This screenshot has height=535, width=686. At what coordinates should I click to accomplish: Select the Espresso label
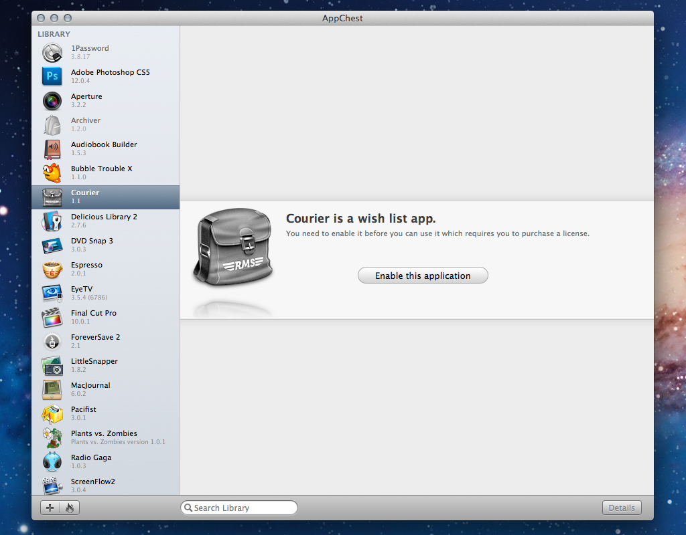(x=86, y=265)
